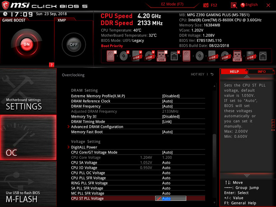Open DRAM Reference Clock [Auto] option
Viewport: 276px width, 207px height.
167,101
